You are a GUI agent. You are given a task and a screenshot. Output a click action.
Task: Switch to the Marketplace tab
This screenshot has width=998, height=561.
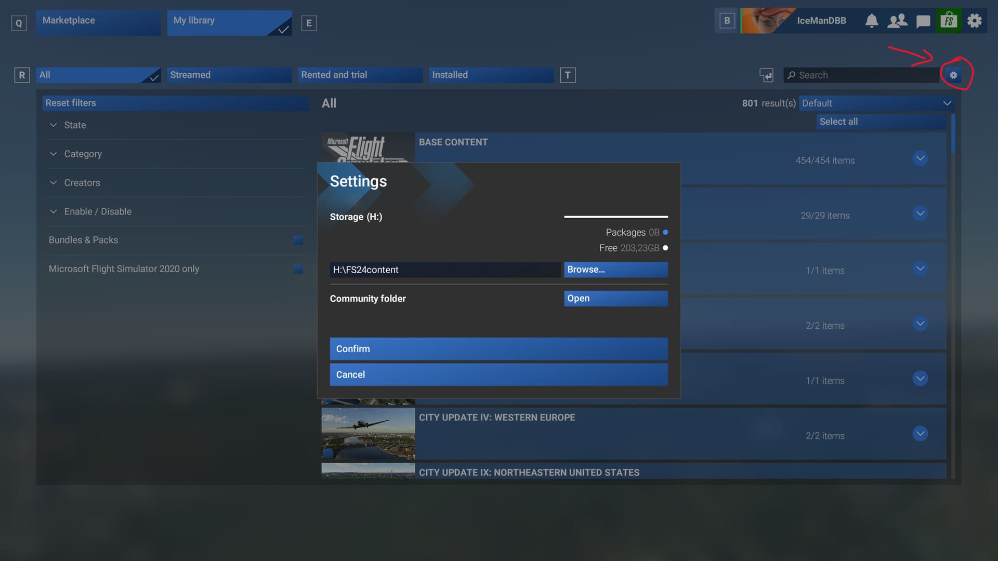coord(98,23)
